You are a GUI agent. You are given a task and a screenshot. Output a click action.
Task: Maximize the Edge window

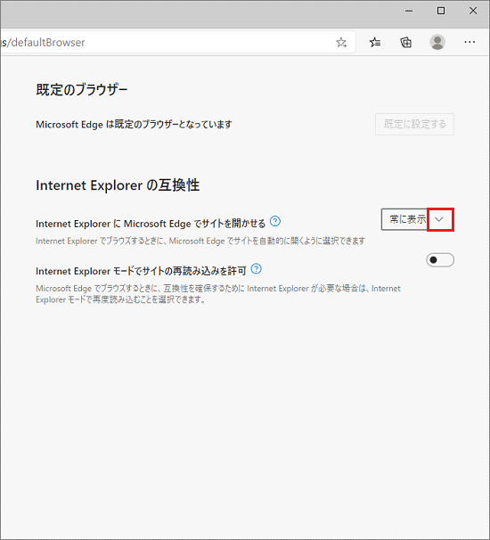[x=441, y=11]
